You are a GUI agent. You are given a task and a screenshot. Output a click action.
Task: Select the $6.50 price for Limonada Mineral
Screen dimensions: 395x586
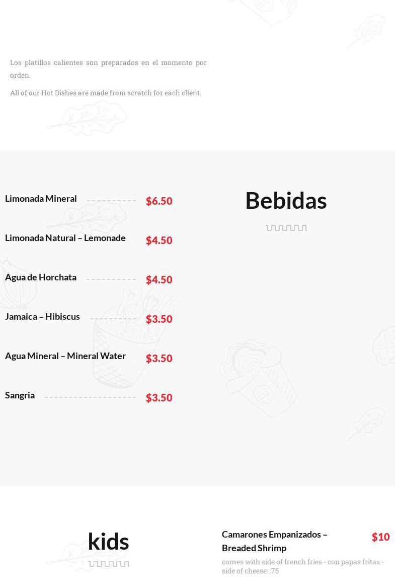click(x=159, y=201)
